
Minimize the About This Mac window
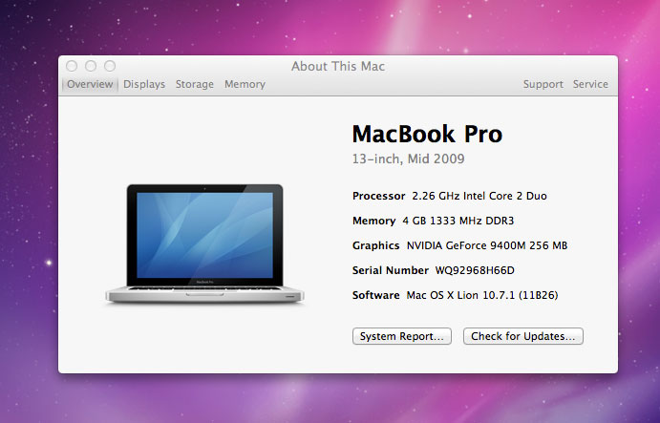point(91,66)
